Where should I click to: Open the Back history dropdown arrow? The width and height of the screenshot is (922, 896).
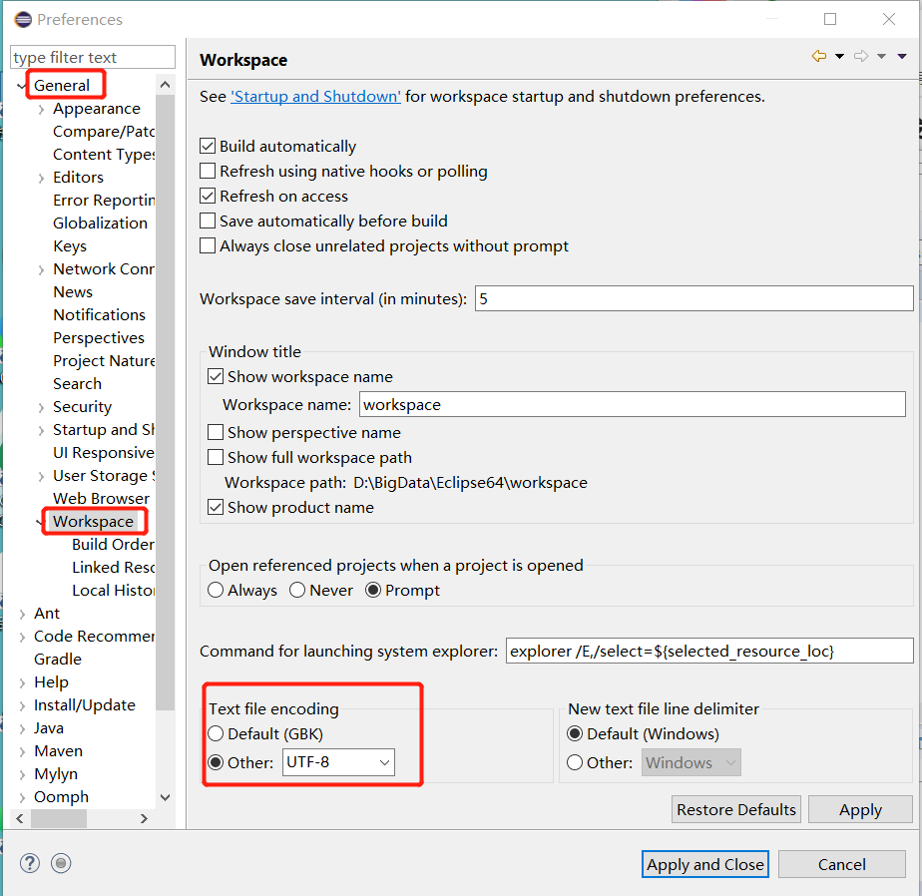click(x=839, y=57)
